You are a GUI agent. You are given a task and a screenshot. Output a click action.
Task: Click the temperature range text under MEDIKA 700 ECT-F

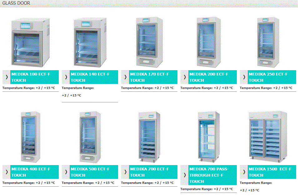(x=147, y=183)
